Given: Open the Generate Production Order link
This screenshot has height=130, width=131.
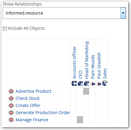Looking at the screenshot, I should (x=43, y=113).
